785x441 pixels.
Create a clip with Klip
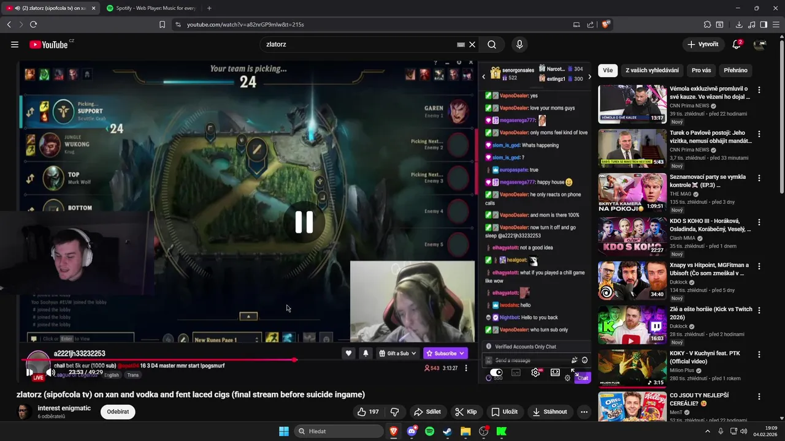click(466, 412)
